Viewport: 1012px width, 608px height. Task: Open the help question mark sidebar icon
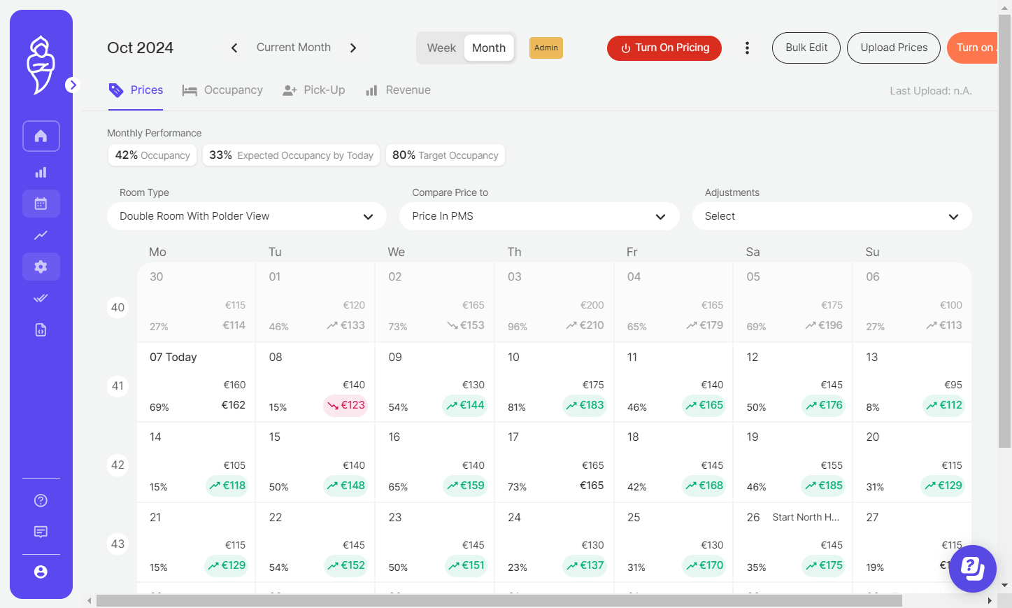(41, 500)
